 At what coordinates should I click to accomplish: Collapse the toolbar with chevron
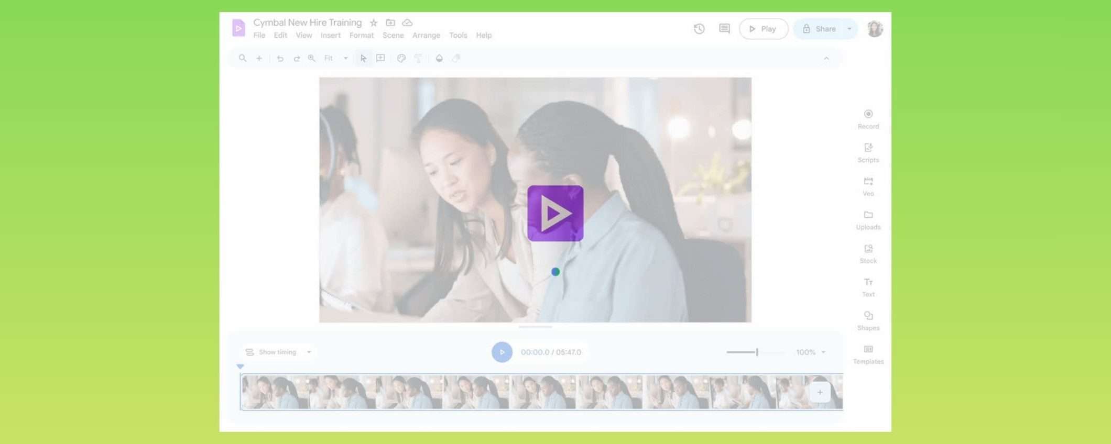[826, 58]
